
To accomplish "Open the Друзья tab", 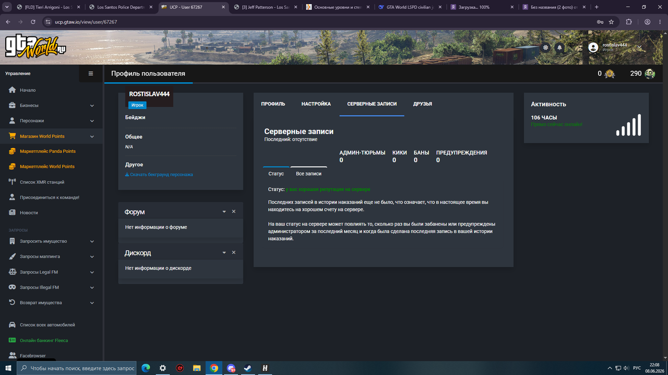I will (x=423, y=104).
